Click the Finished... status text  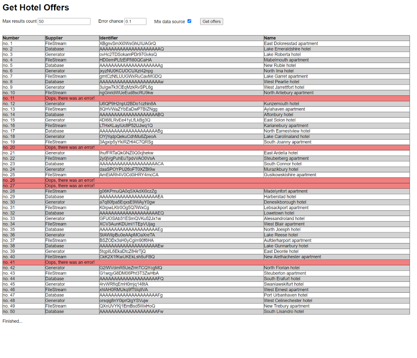point(12,321)
